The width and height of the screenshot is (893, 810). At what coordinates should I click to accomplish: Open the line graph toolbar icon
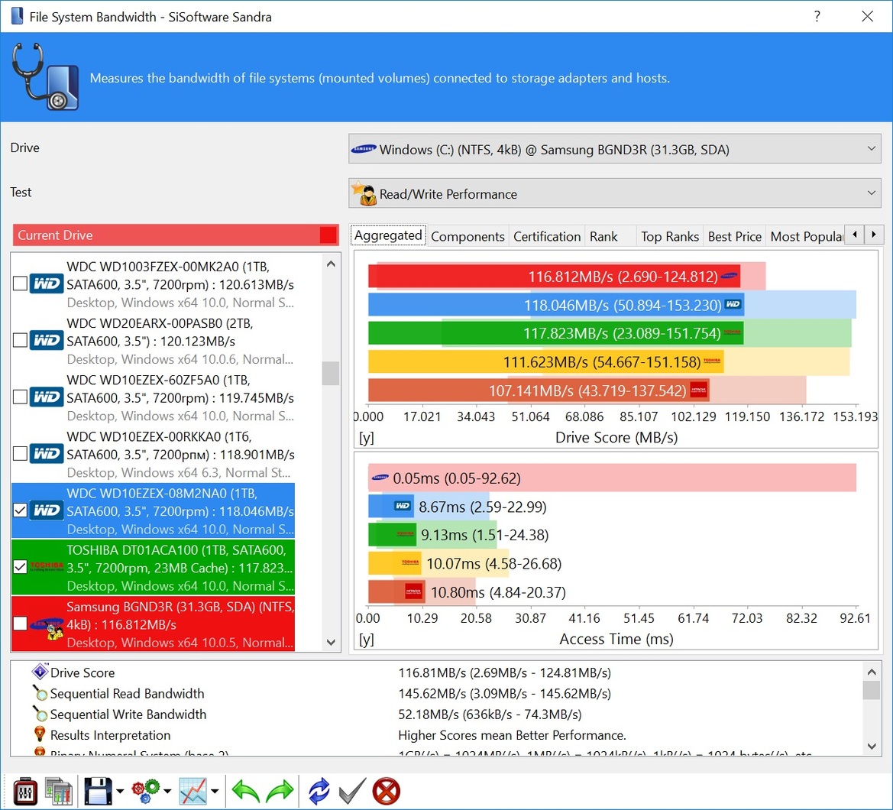pyautogui.click(x=193, y=791)
